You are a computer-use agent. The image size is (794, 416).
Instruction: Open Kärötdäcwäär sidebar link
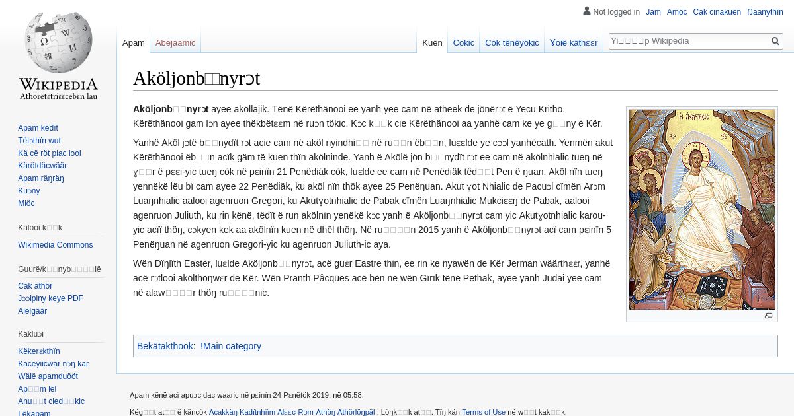tap(42, 166)
